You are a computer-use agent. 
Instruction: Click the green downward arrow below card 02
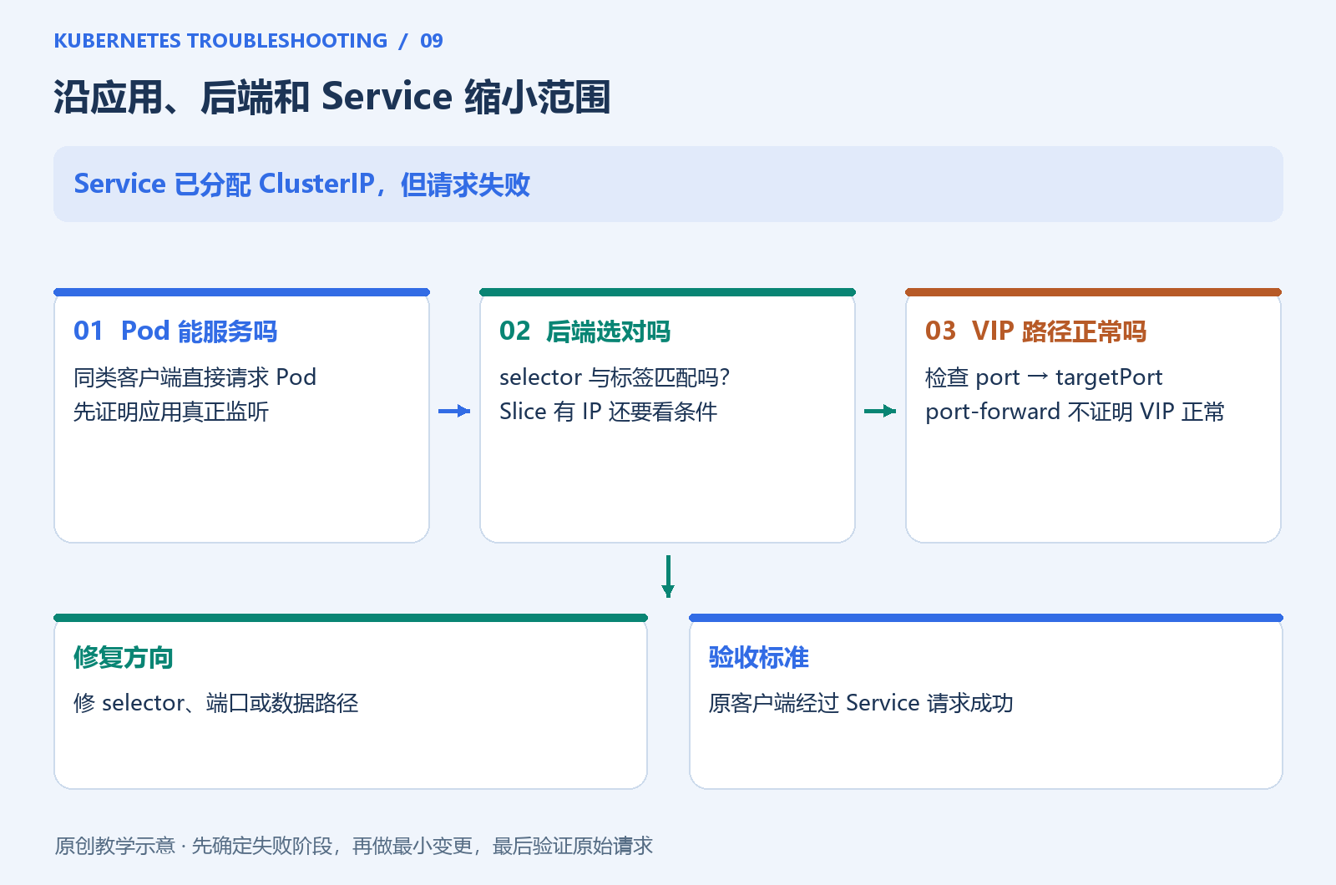pyautogui.click(x=668, y=576)
